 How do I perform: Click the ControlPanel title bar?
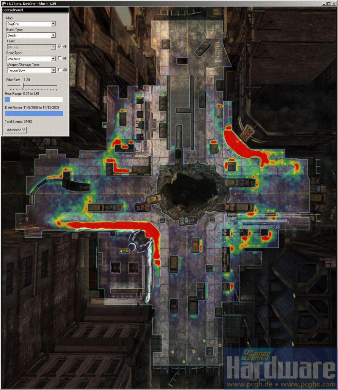[x=35, y=10]
